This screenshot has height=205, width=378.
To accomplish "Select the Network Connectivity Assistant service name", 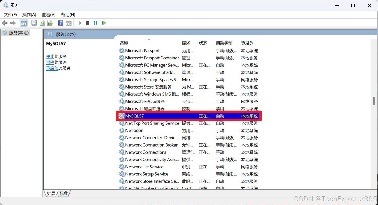I will [x=152, y=160].
